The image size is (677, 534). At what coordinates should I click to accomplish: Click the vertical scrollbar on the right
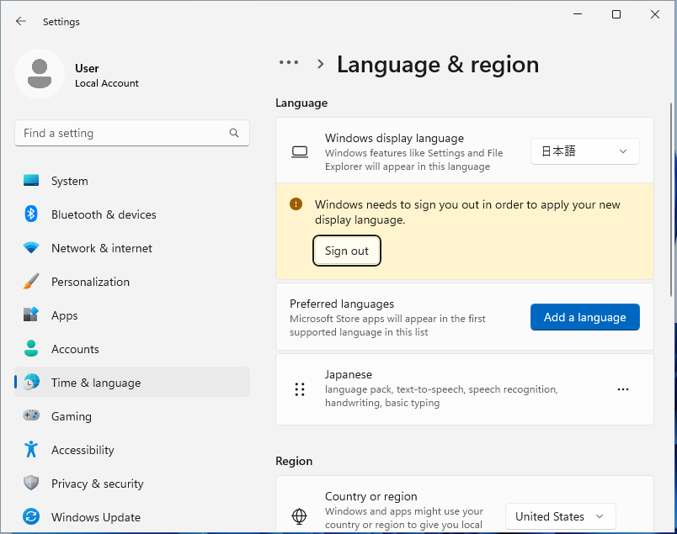click(670, 198)
